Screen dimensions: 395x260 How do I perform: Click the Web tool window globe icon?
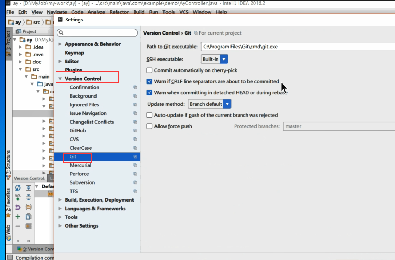8,238
